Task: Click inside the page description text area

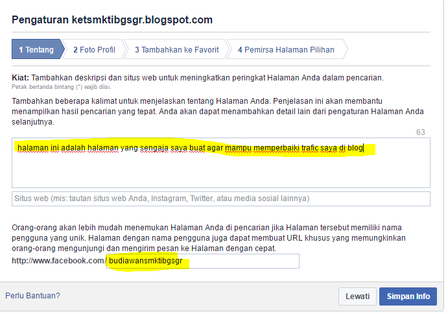Action: point(221,163)
